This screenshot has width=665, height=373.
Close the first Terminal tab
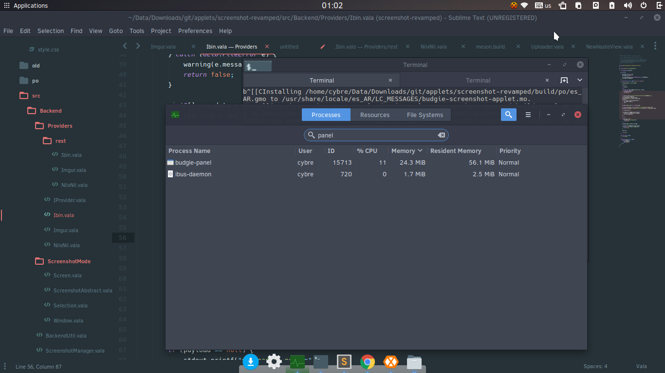coord(390,80)
